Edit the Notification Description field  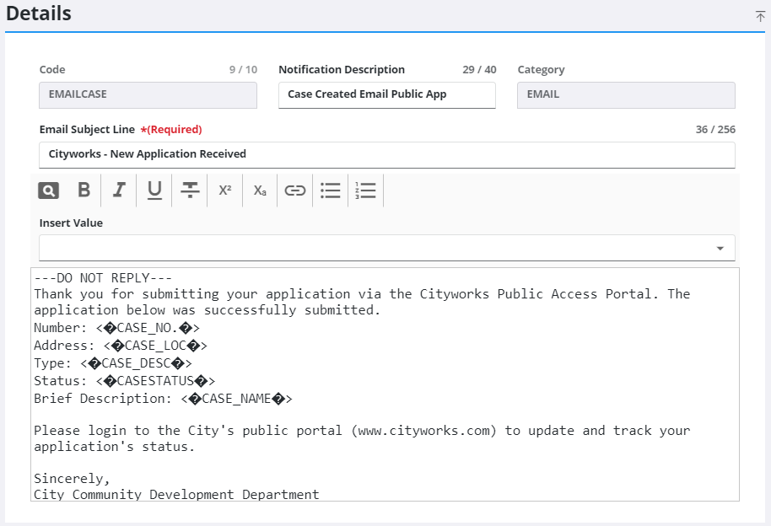coord(386,94)
